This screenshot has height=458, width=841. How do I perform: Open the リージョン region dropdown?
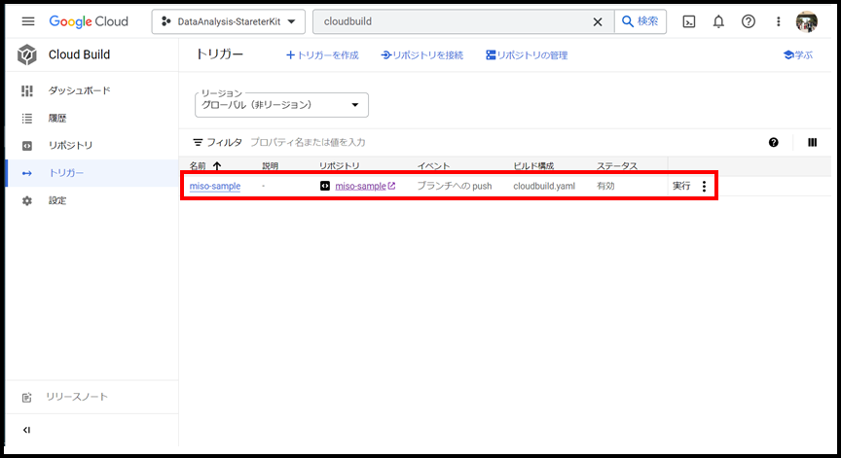[x=282, y=104]
